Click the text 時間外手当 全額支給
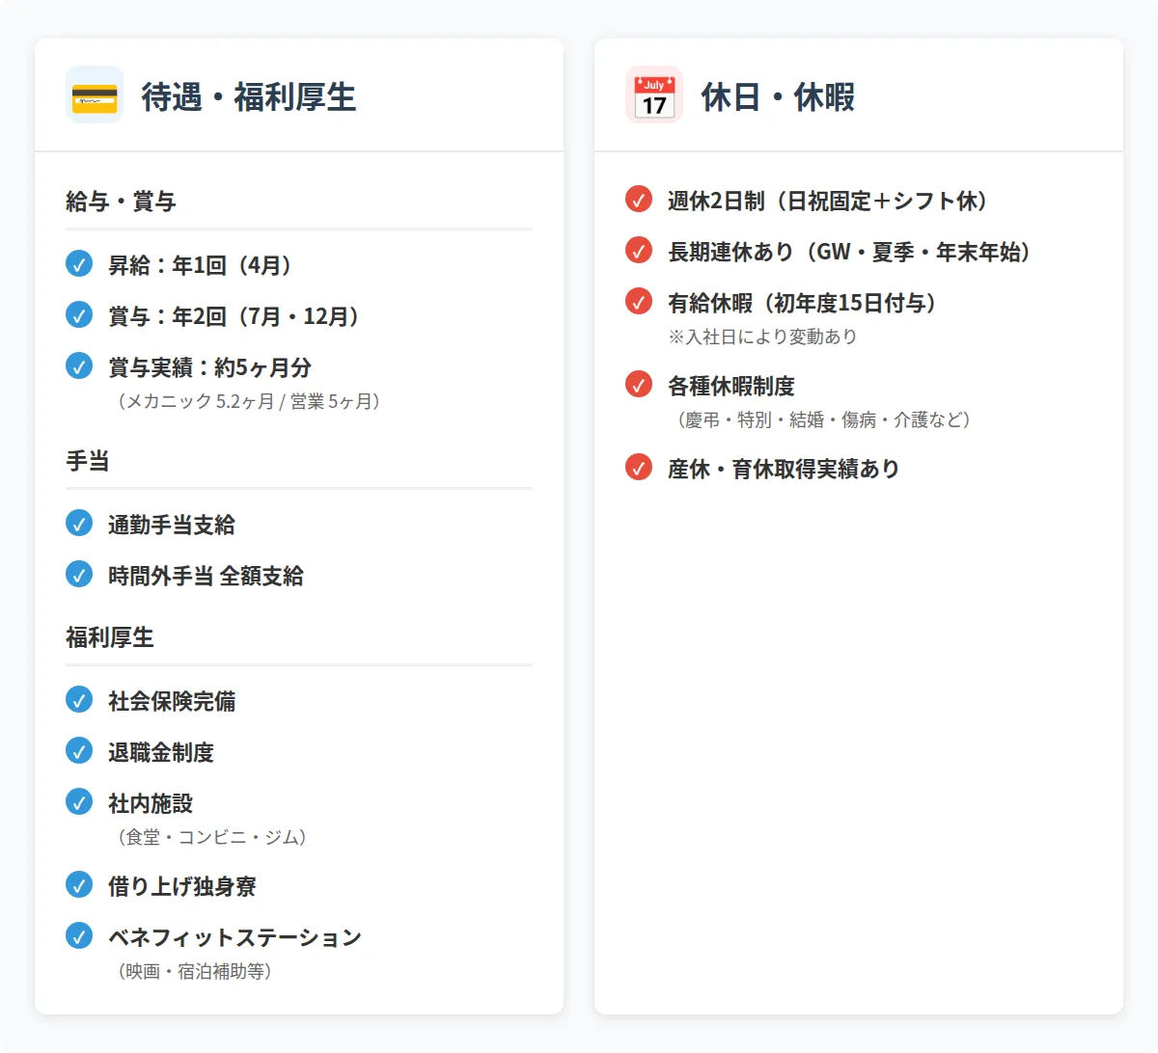 tap(207, 576)
